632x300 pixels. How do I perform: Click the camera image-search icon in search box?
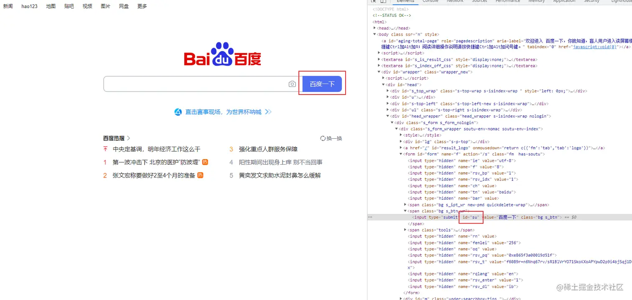point(292,84)
